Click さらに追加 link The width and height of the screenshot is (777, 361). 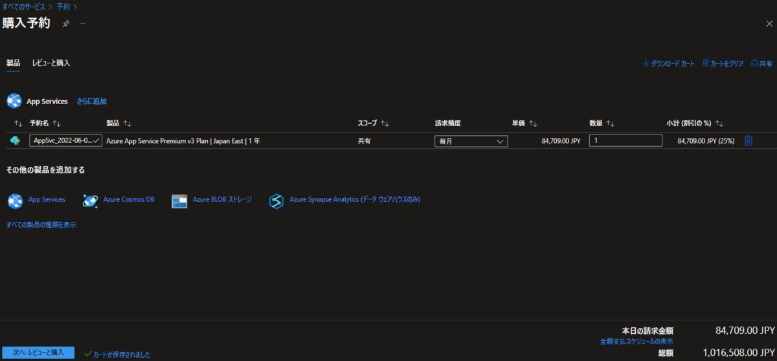(91, 102)
